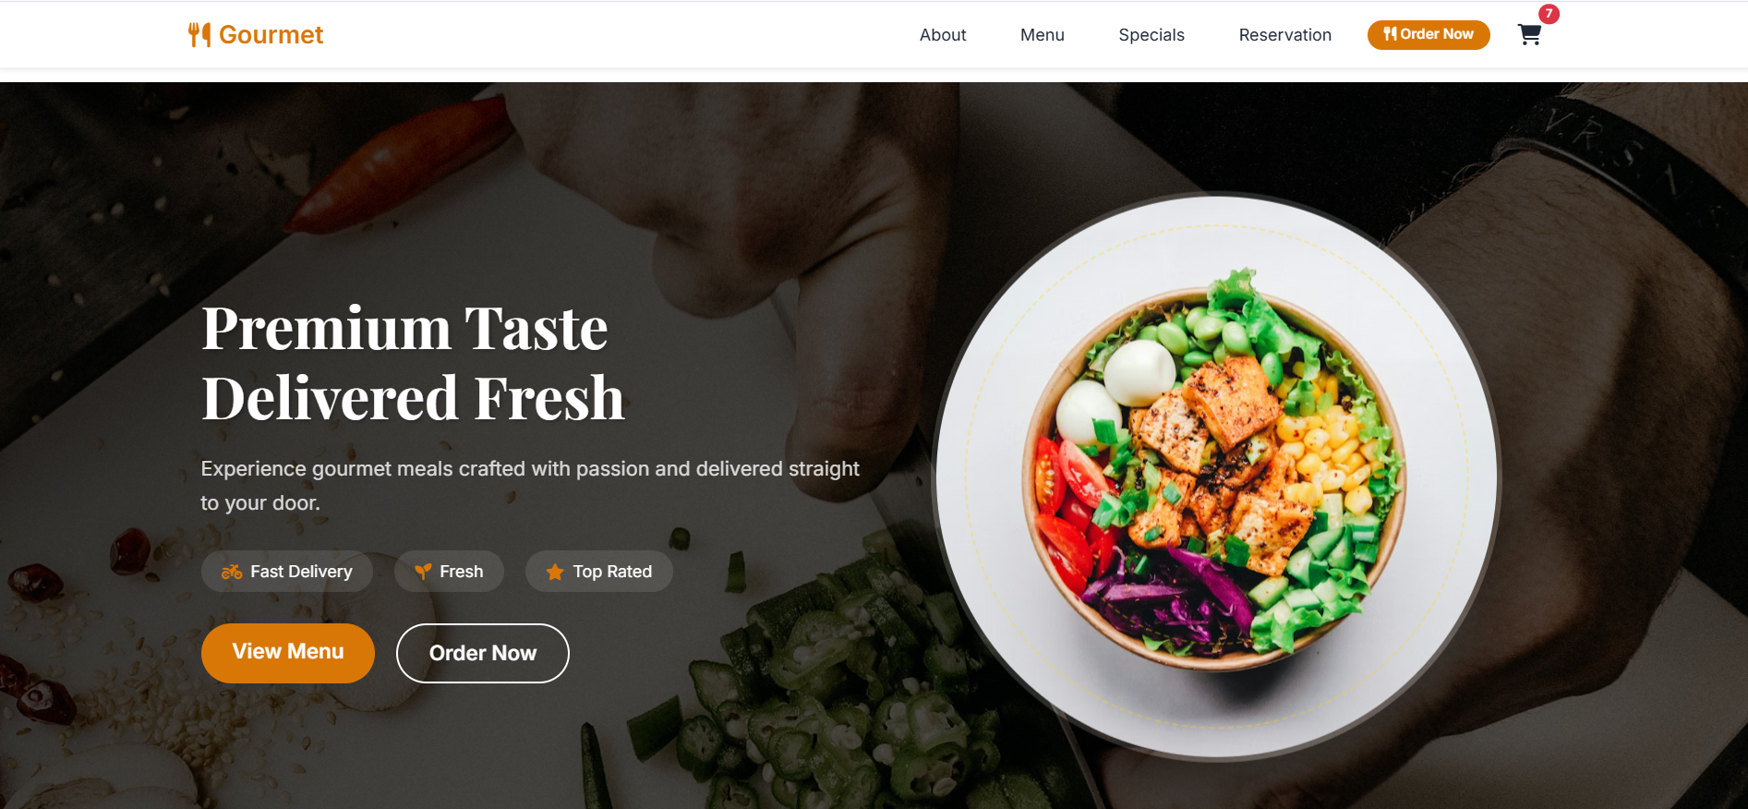
Task: Click the motorcycle Fast Delivery icon
Action: [232, 573]
